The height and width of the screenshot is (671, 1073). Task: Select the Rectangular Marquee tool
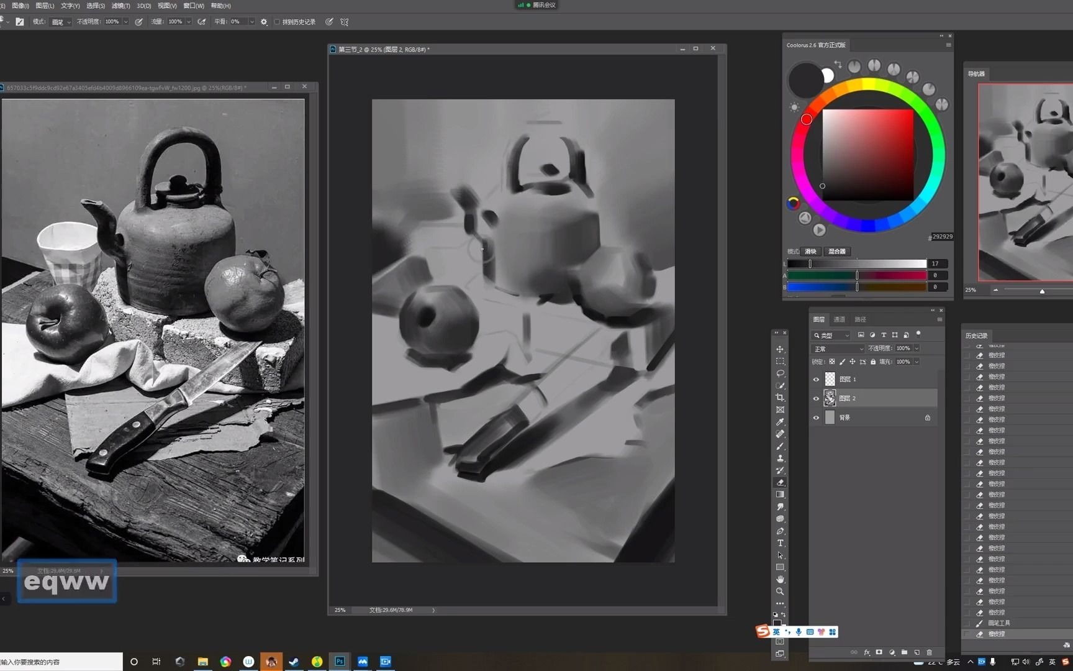click(780, 362)
